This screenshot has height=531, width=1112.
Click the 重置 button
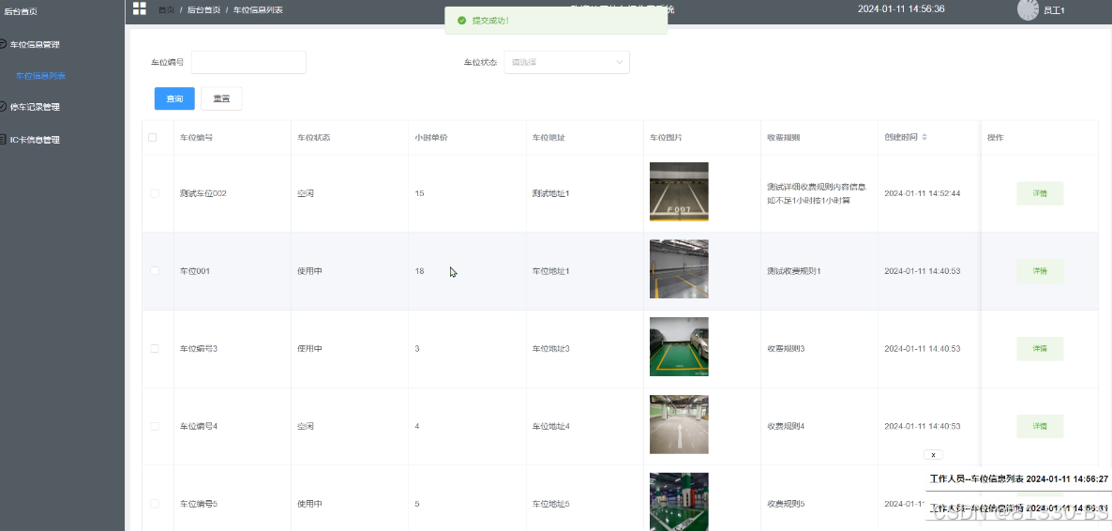coord(221,99)
